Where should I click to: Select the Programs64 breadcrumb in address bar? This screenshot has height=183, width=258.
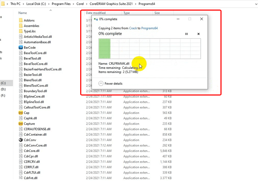click(147, 4)
